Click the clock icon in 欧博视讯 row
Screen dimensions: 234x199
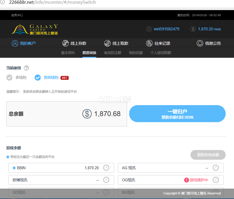point(106,180)
